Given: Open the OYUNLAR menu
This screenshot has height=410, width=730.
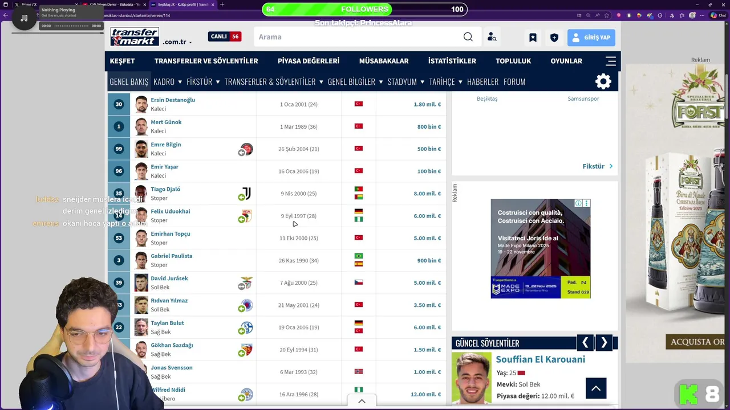Looking at the screenshot, I should coord(566,61).
